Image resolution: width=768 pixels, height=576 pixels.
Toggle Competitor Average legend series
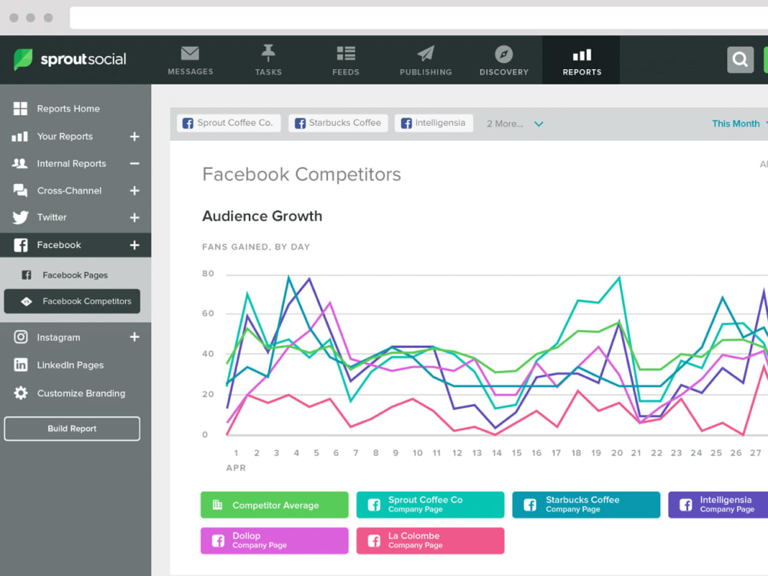pos(274,505)
